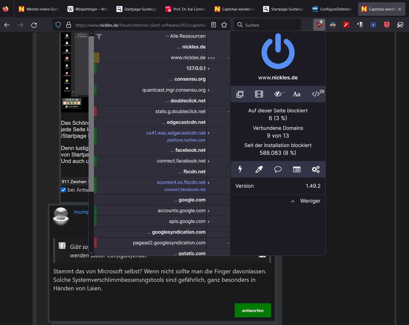Switch to ConfigureDefender tab

333,9
